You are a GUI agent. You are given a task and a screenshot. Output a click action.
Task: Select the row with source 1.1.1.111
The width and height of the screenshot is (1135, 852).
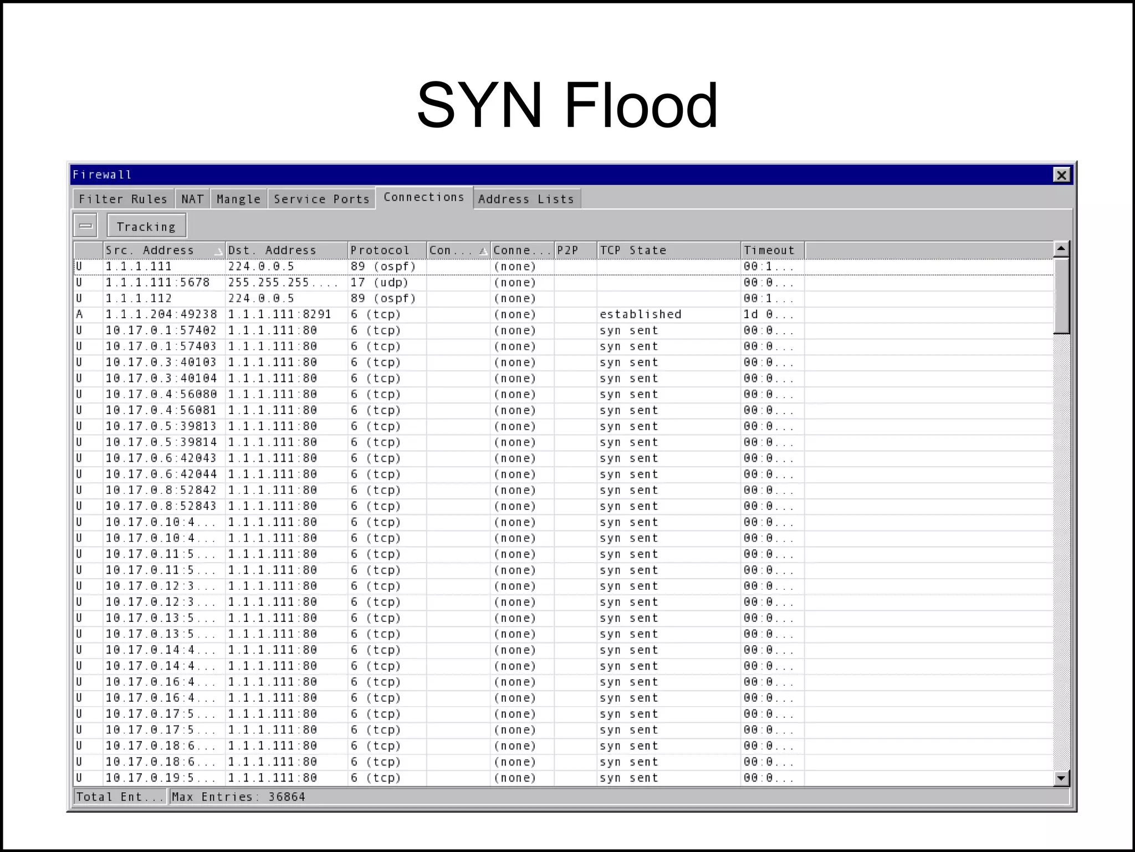tap(563, 267)
